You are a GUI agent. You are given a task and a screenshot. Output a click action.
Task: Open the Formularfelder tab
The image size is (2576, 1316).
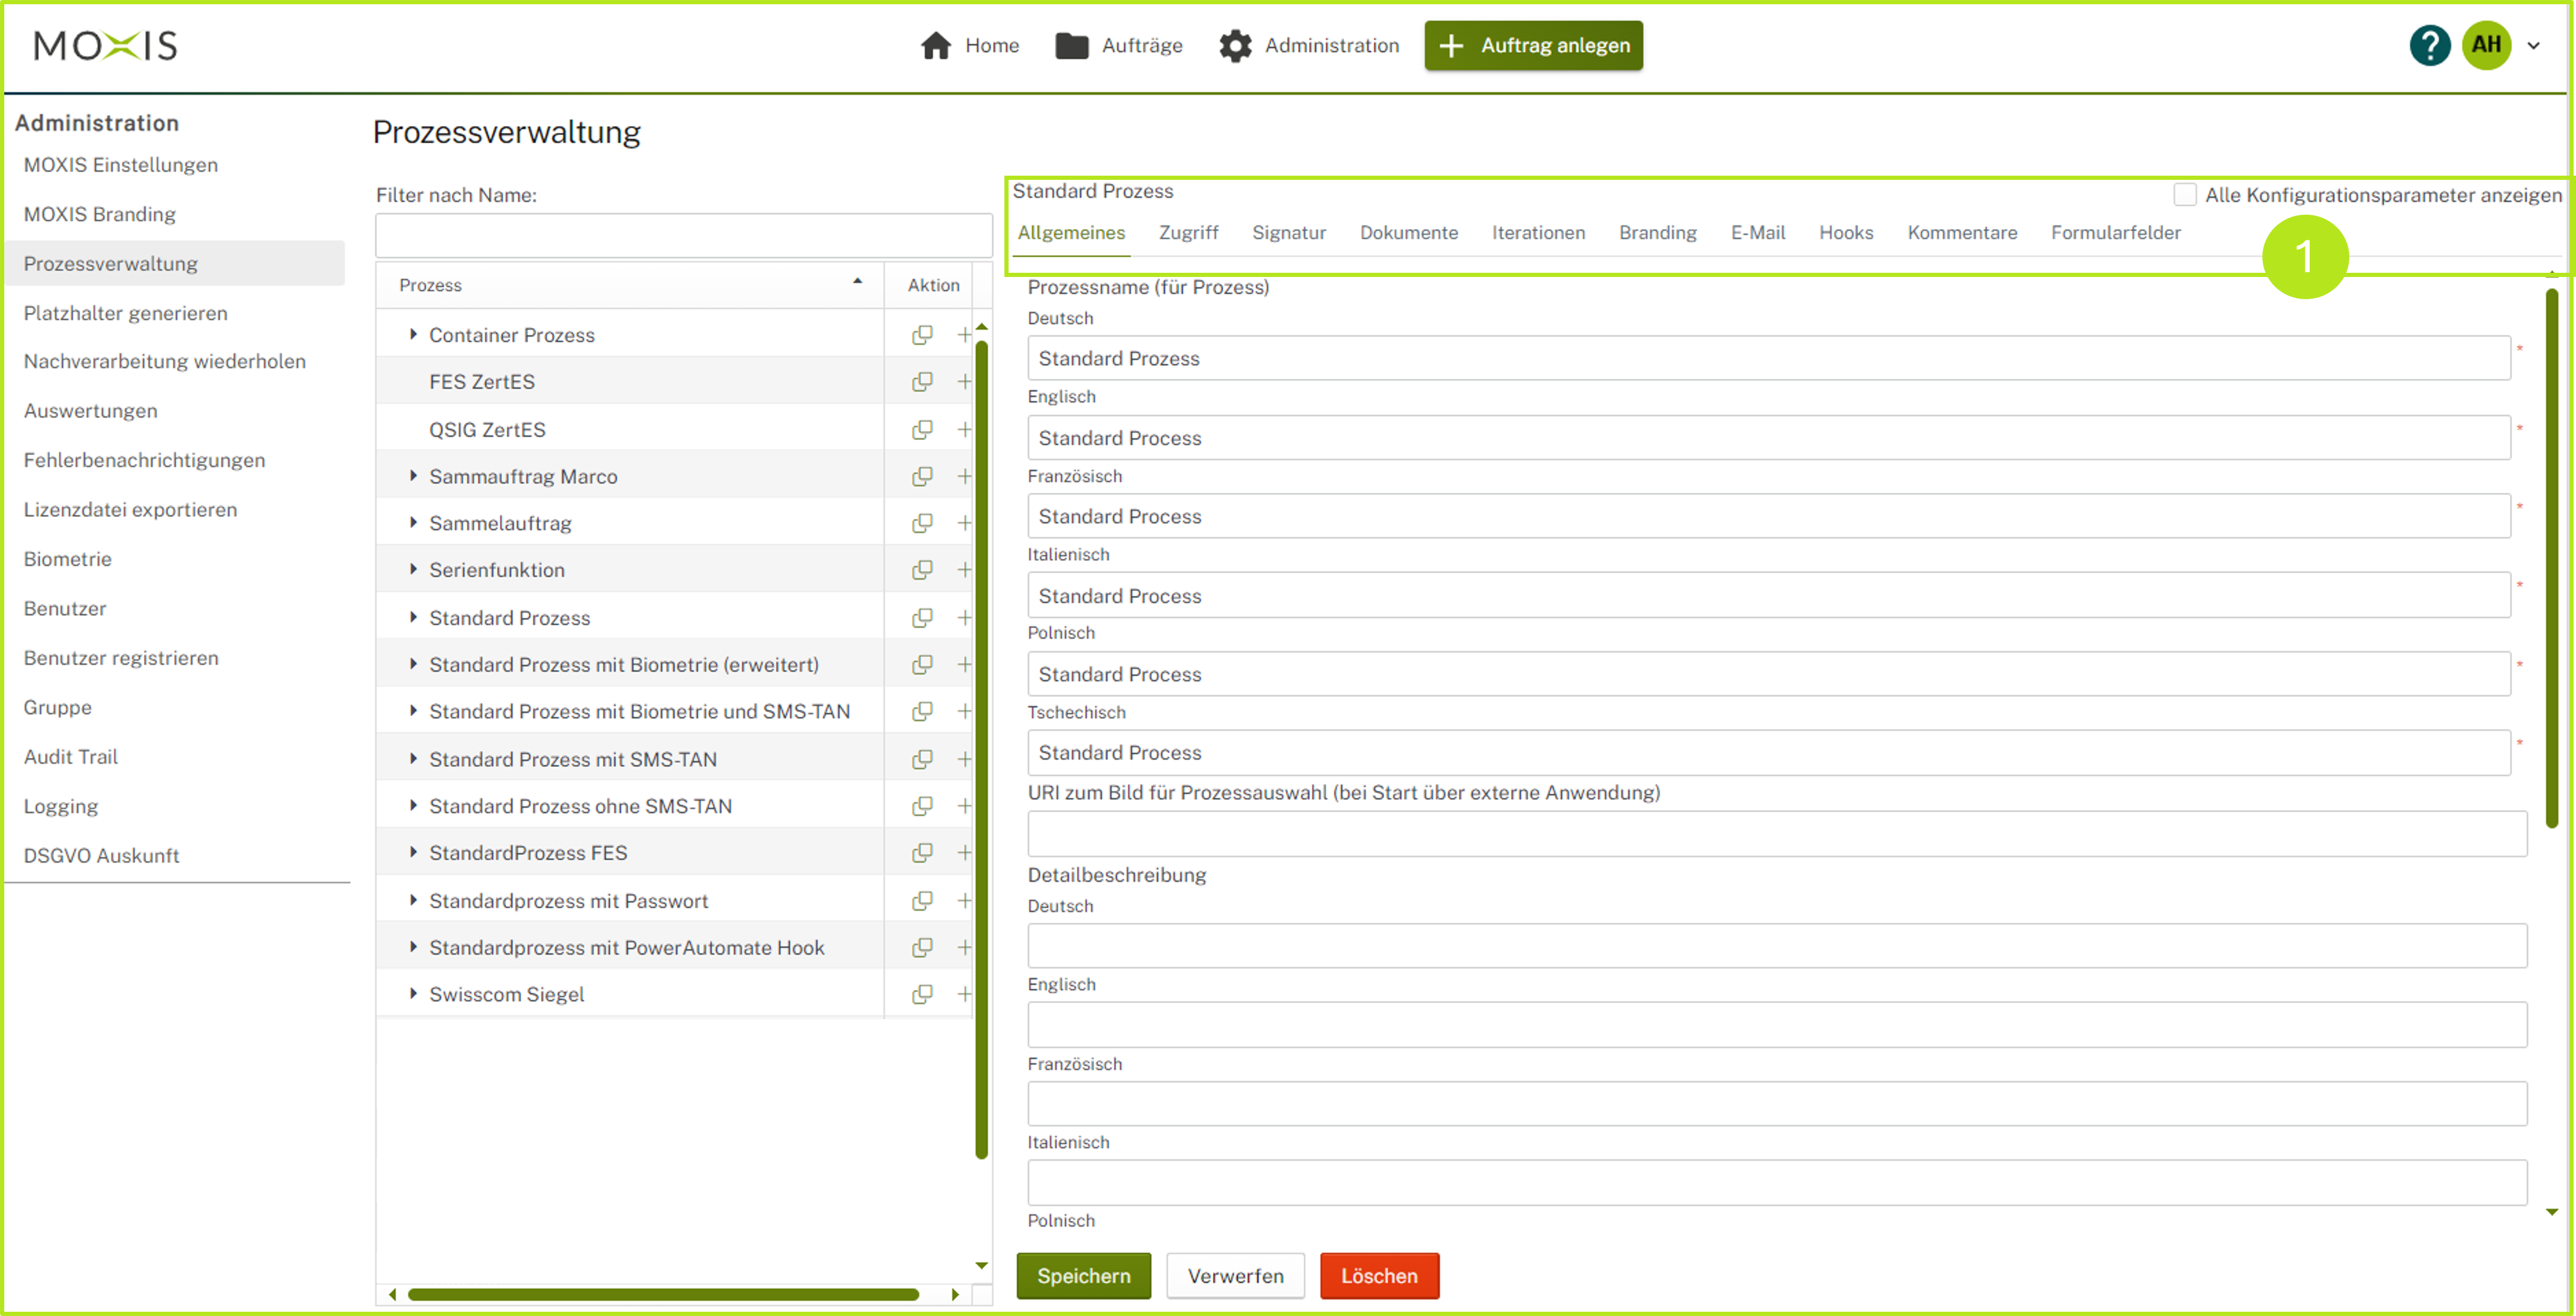2115,233
